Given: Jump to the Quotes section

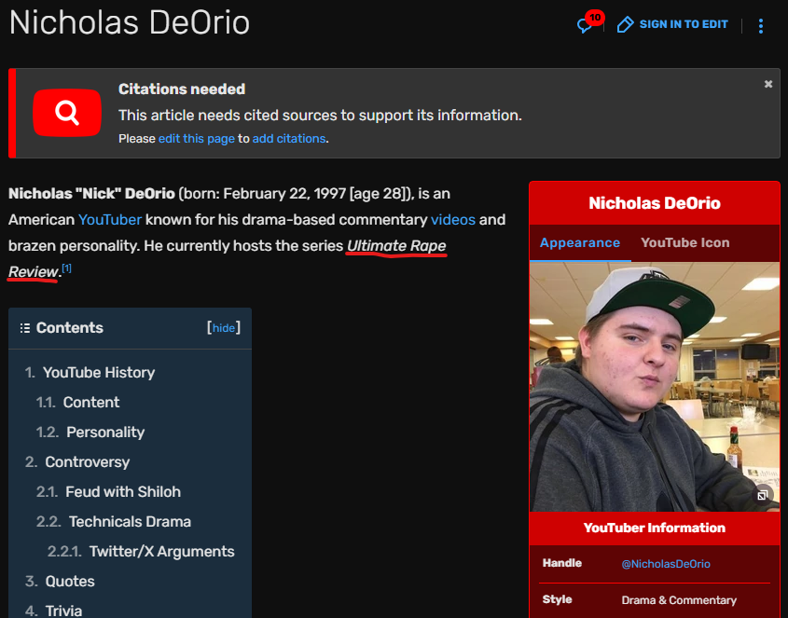Looking at the screenshot, I should [x=69, y=582].
